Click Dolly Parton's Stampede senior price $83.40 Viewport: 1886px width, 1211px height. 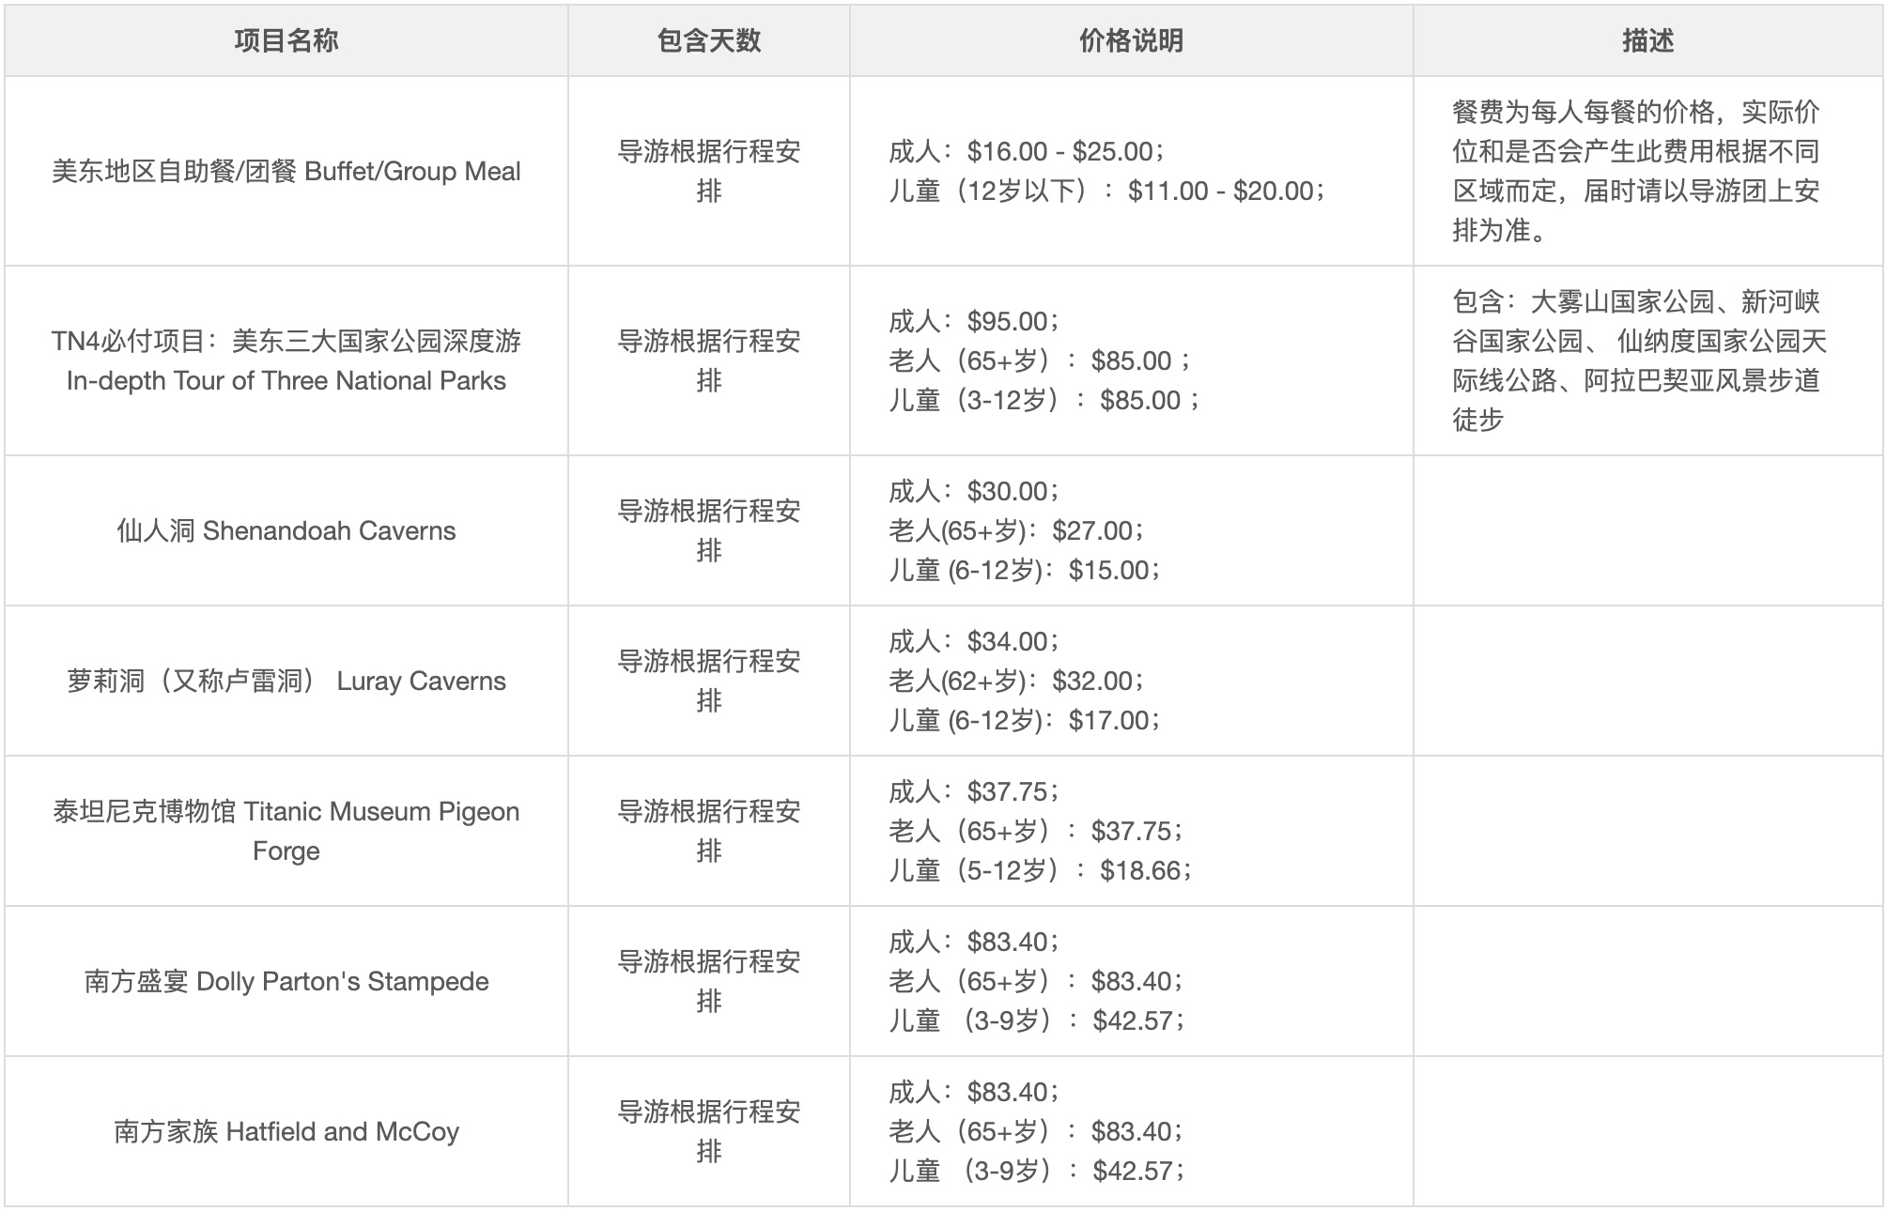pyautogui.click(x=1036, y=981)
